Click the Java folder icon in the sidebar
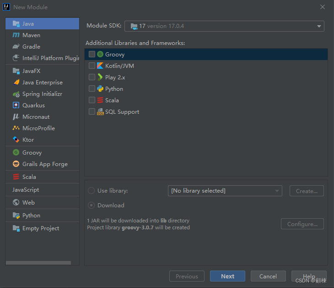This screenshot has height=288, width=334. click(16, 23)
